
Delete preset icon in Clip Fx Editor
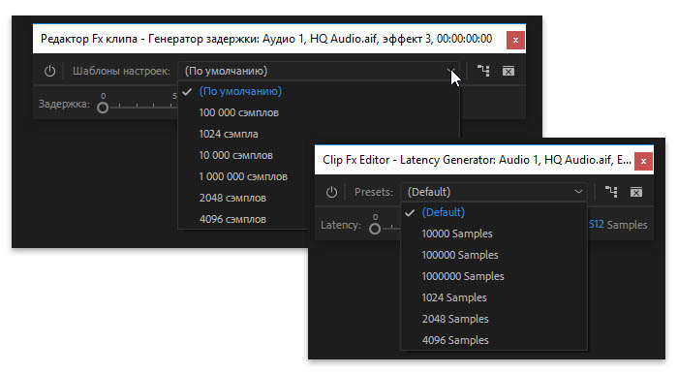pyautogui.click(x=636, y=192)
